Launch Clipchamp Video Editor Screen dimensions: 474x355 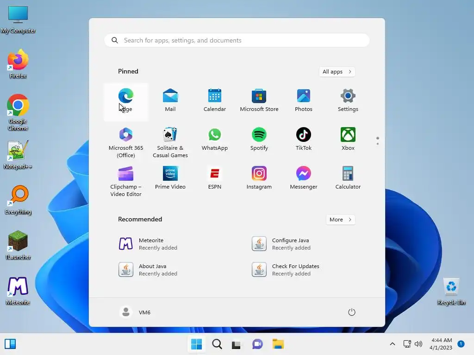126,181
